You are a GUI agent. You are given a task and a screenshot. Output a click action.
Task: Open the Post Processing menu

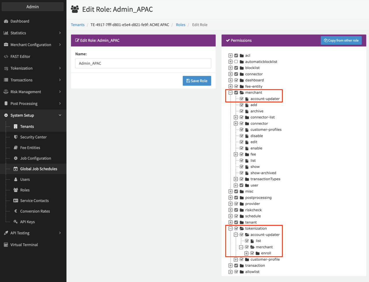[33, 104]
